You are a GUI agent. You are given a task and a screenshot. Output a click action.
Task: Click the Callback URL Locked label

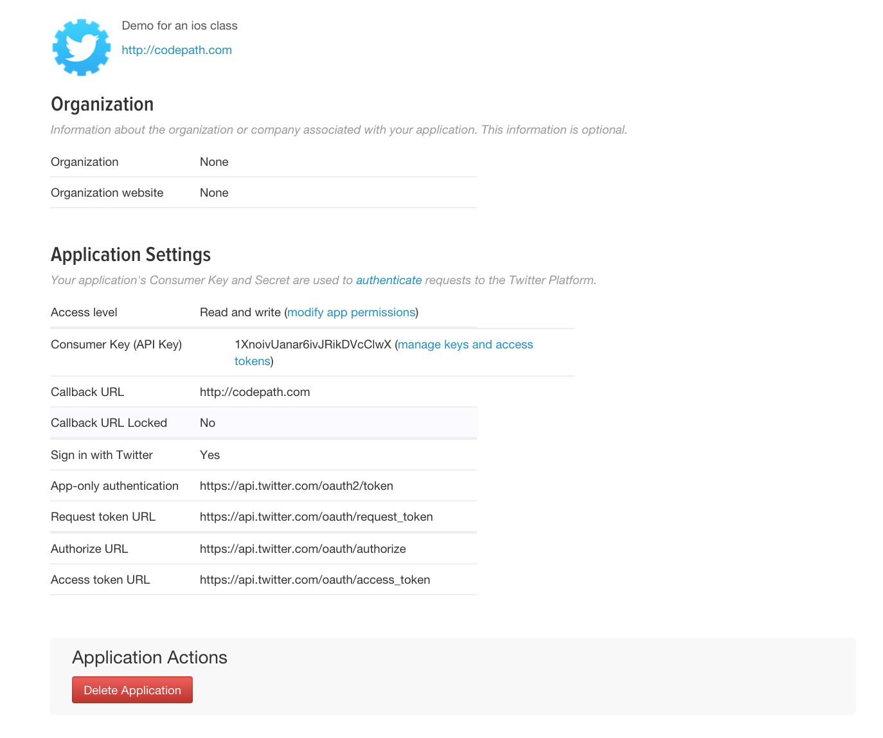(x=109, y=423)
